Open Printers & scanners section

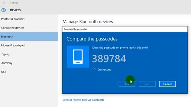click(13, 19)
